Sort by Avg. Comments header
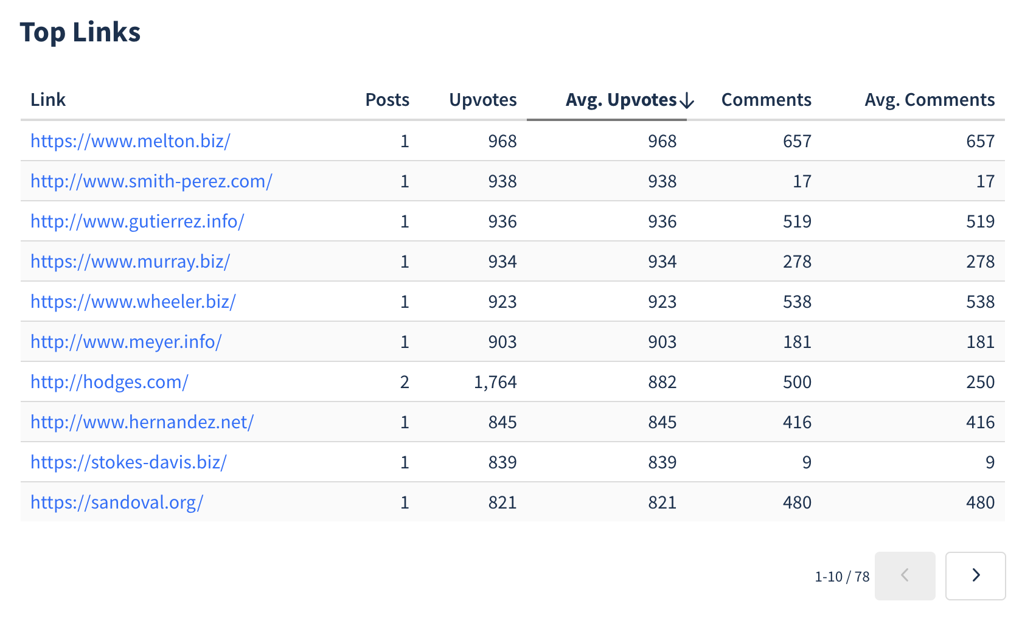The width and height of the screenshot is (1022, 629). pos(929,100)
